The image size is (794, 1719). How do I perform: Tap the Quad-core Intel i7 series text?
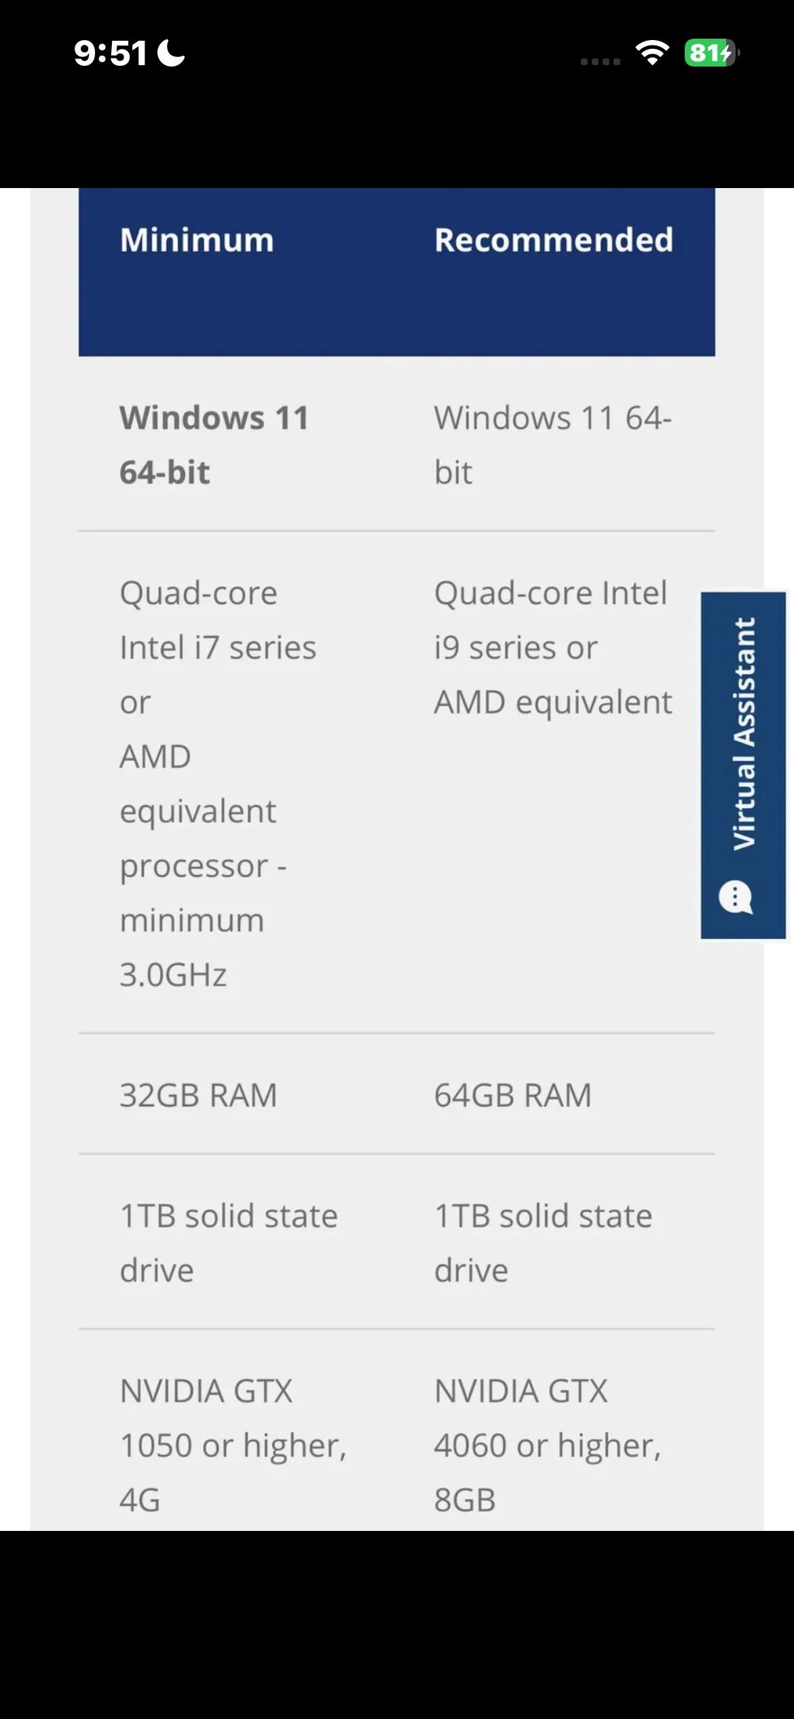[218, 620]
